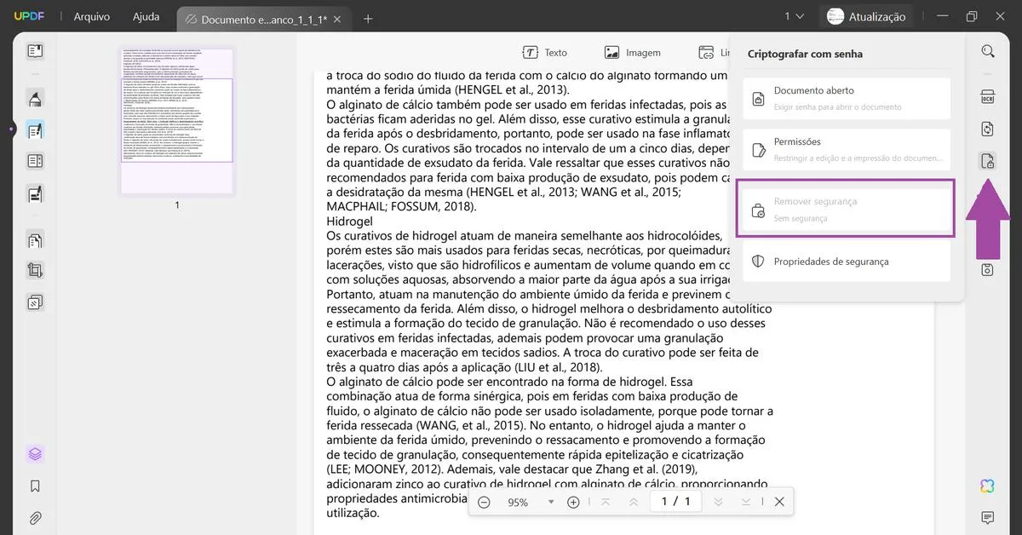Viewport: 1022px width, 535px height.
Task: Zoom in with the plus icon
Action: (573, 502)
